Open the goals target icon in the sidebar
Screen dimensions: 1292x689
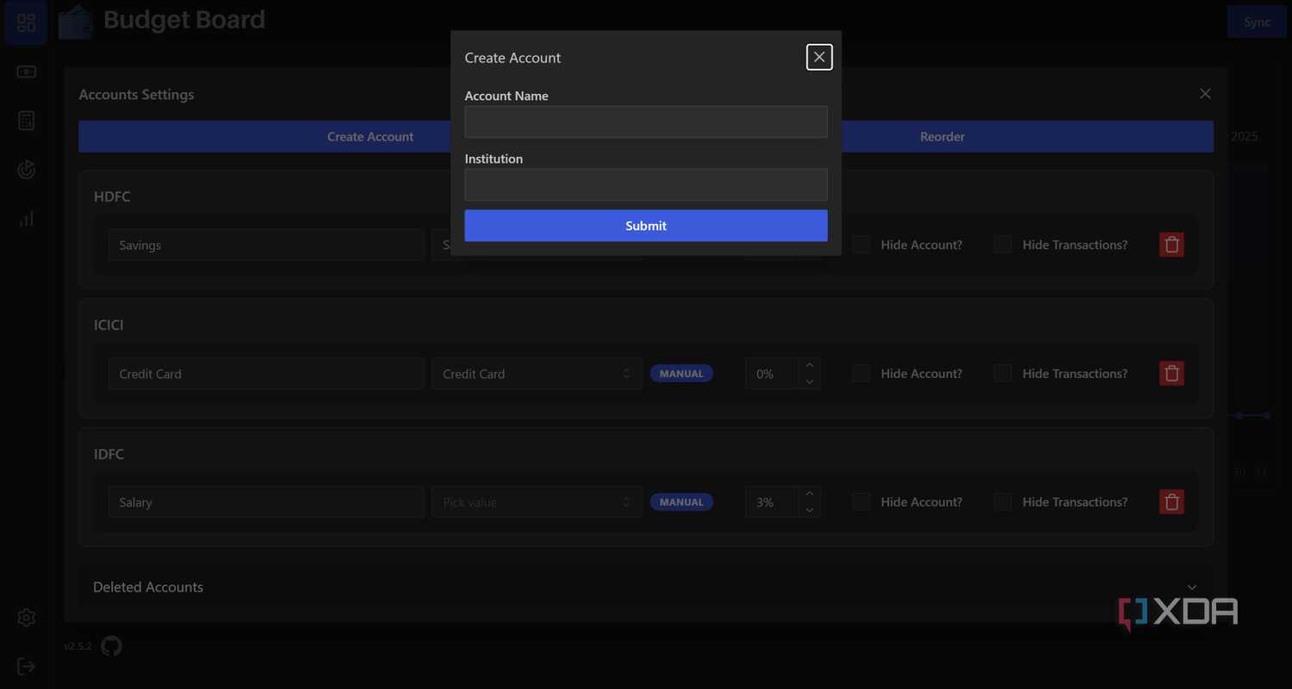point(26,170)
